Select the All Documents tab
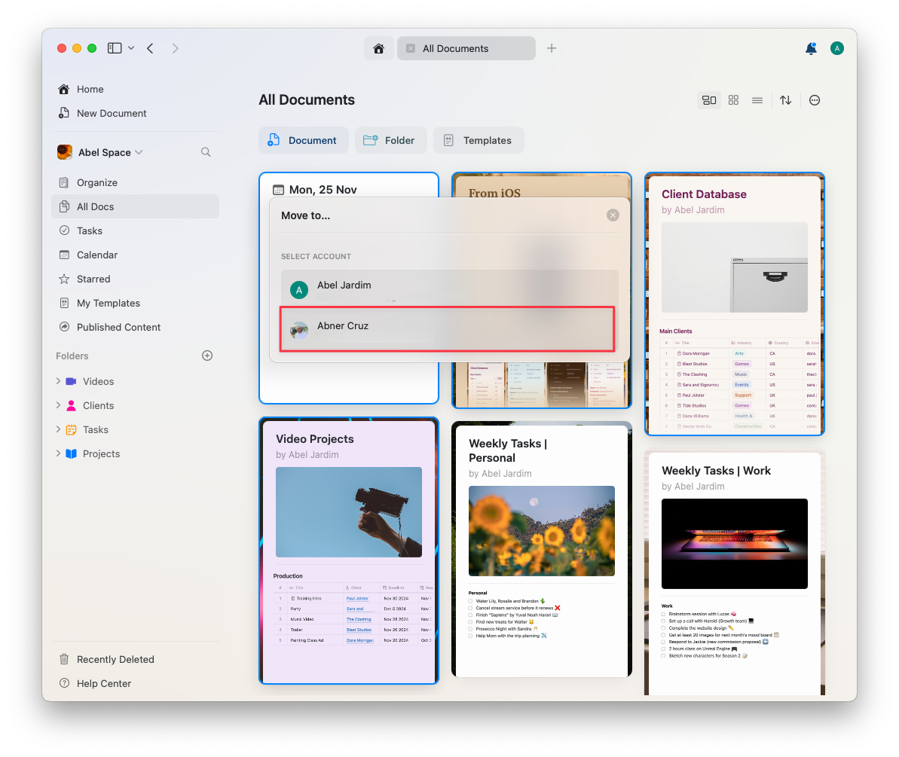Viewport: 899px width, 757px height. tap(466, 49)
